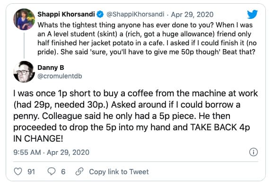The width and height of the screenshot is (272, 186).
Task: Click the reply speech bubble icon
Action: coord(52,171)
